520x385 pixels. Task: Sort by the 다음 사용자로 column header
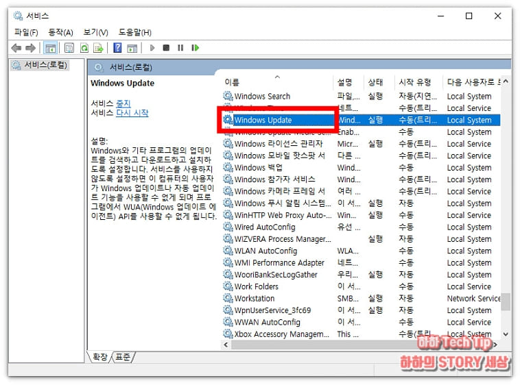tap(473, 82)
